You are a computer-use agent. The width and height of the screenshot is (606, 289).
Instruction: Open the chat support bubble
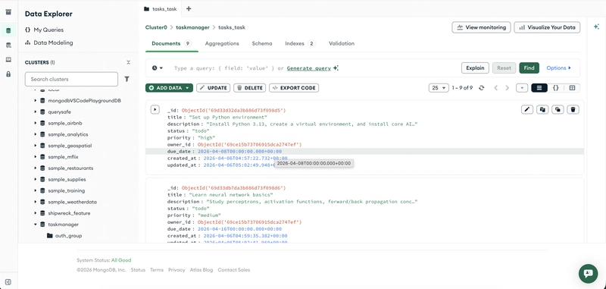tap(589, 274)
